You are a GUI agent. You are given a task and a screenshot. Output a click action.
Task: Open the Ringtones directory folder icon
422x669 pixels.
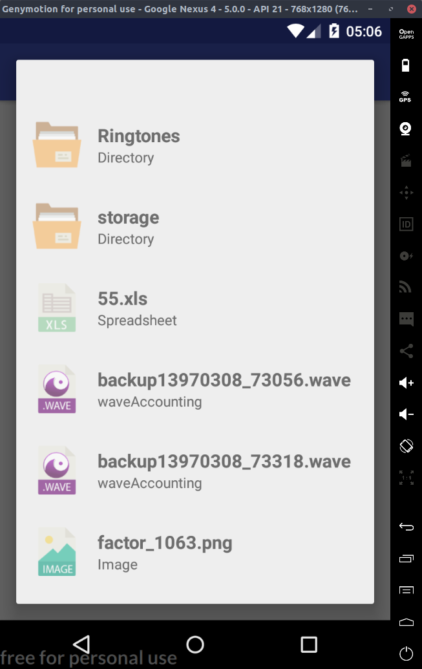57,145
